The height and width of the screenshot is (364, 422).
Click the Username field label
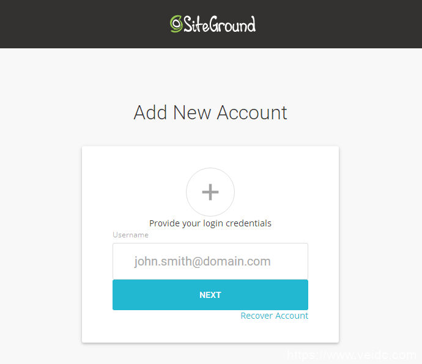coord(130,235)
